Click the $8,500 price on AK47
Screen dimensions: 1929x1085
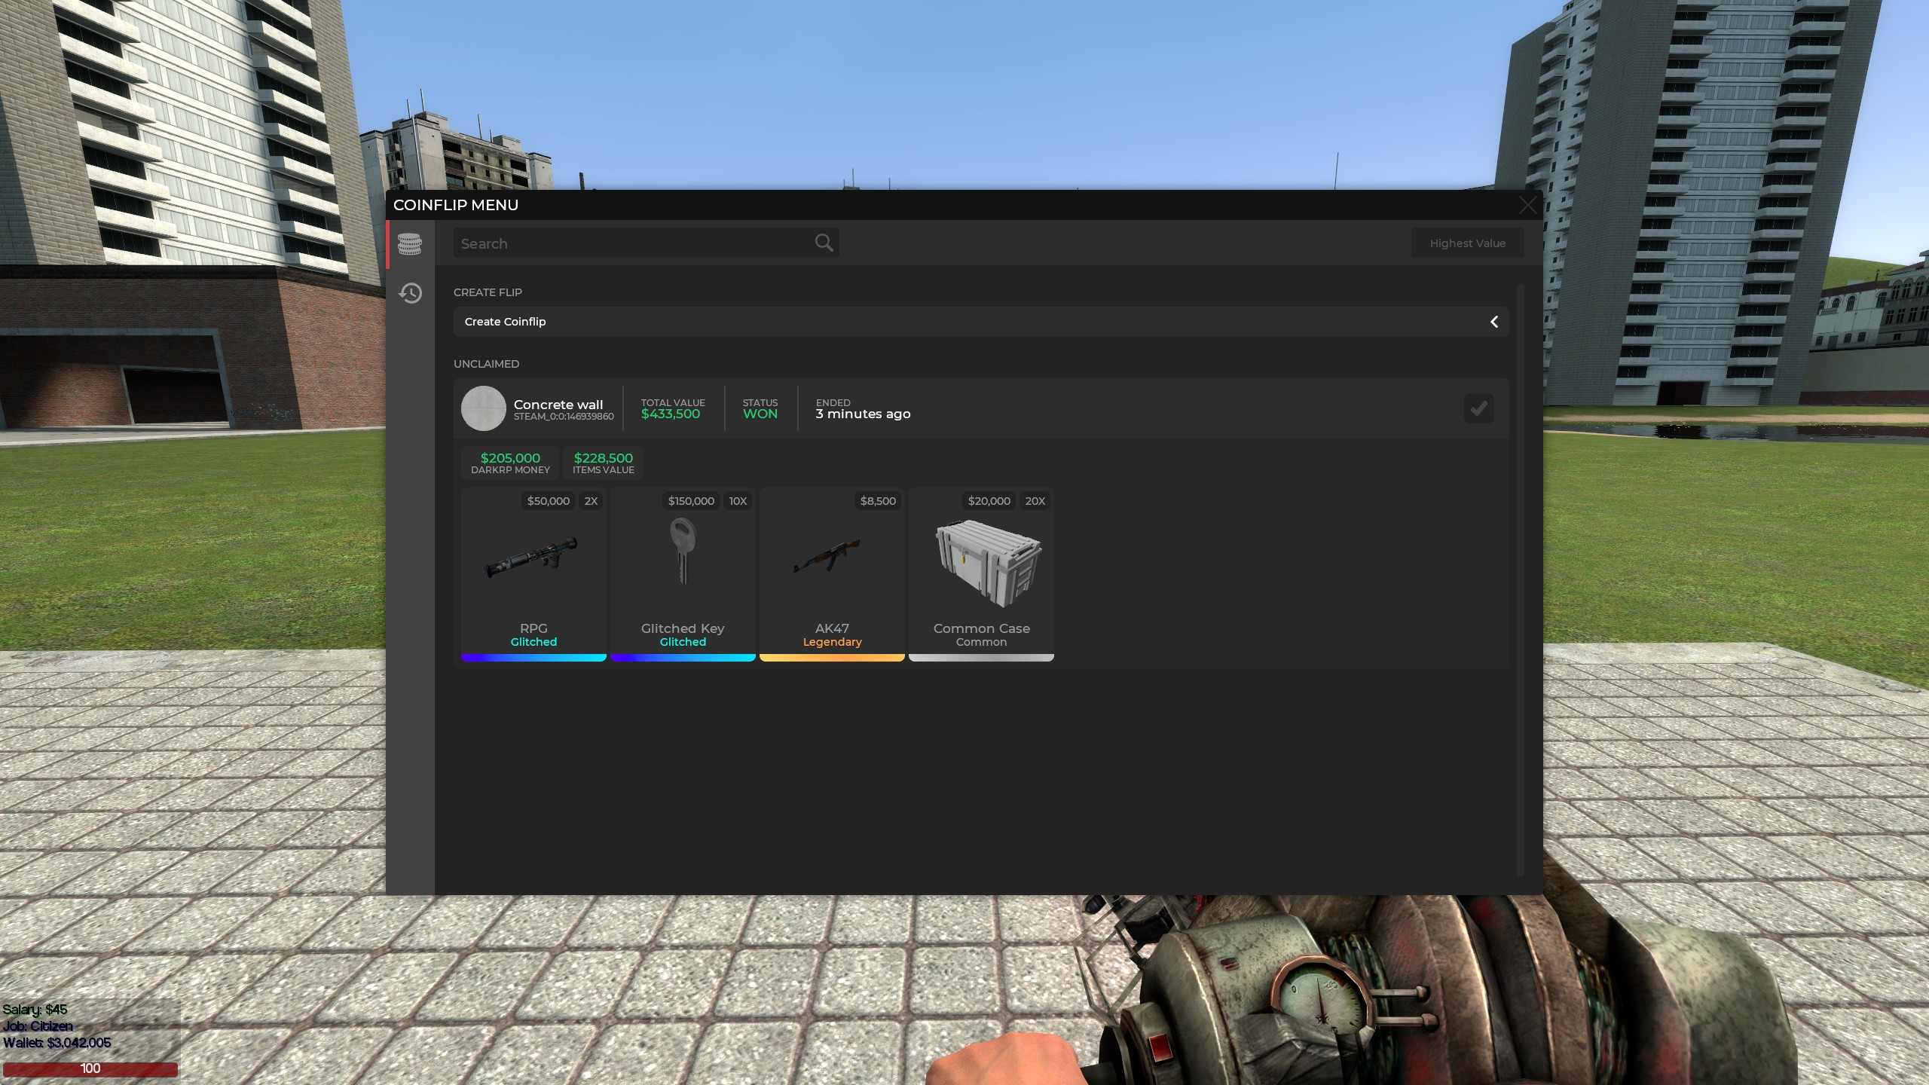tap(878, 501)
